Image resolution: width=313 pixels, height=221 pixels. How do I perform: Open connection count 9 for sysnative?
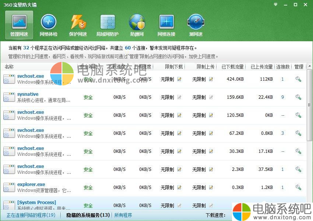pos(282,97)
